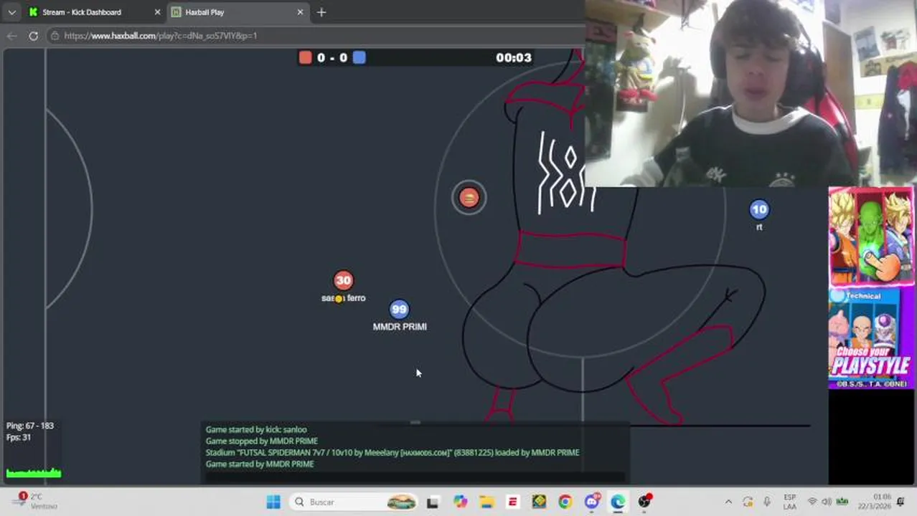Open the green-yellow game app in taskbar

[539, 502]
